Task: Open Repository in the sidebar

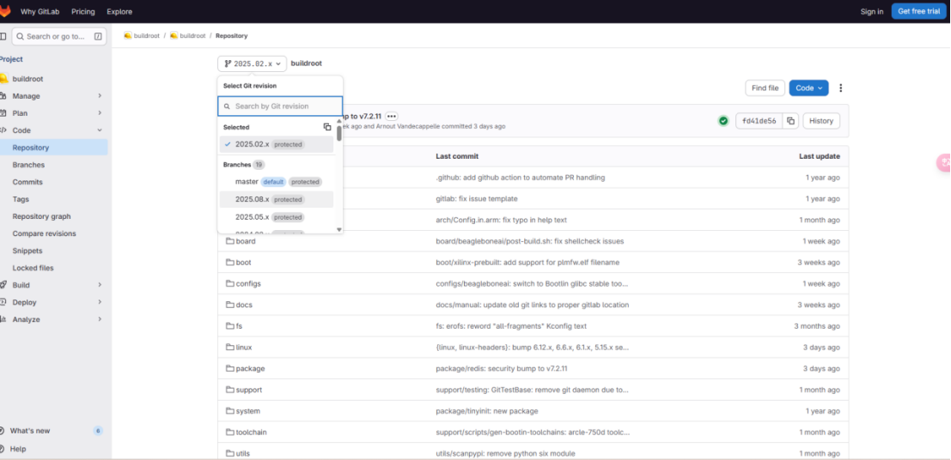Action: point(53,148)
